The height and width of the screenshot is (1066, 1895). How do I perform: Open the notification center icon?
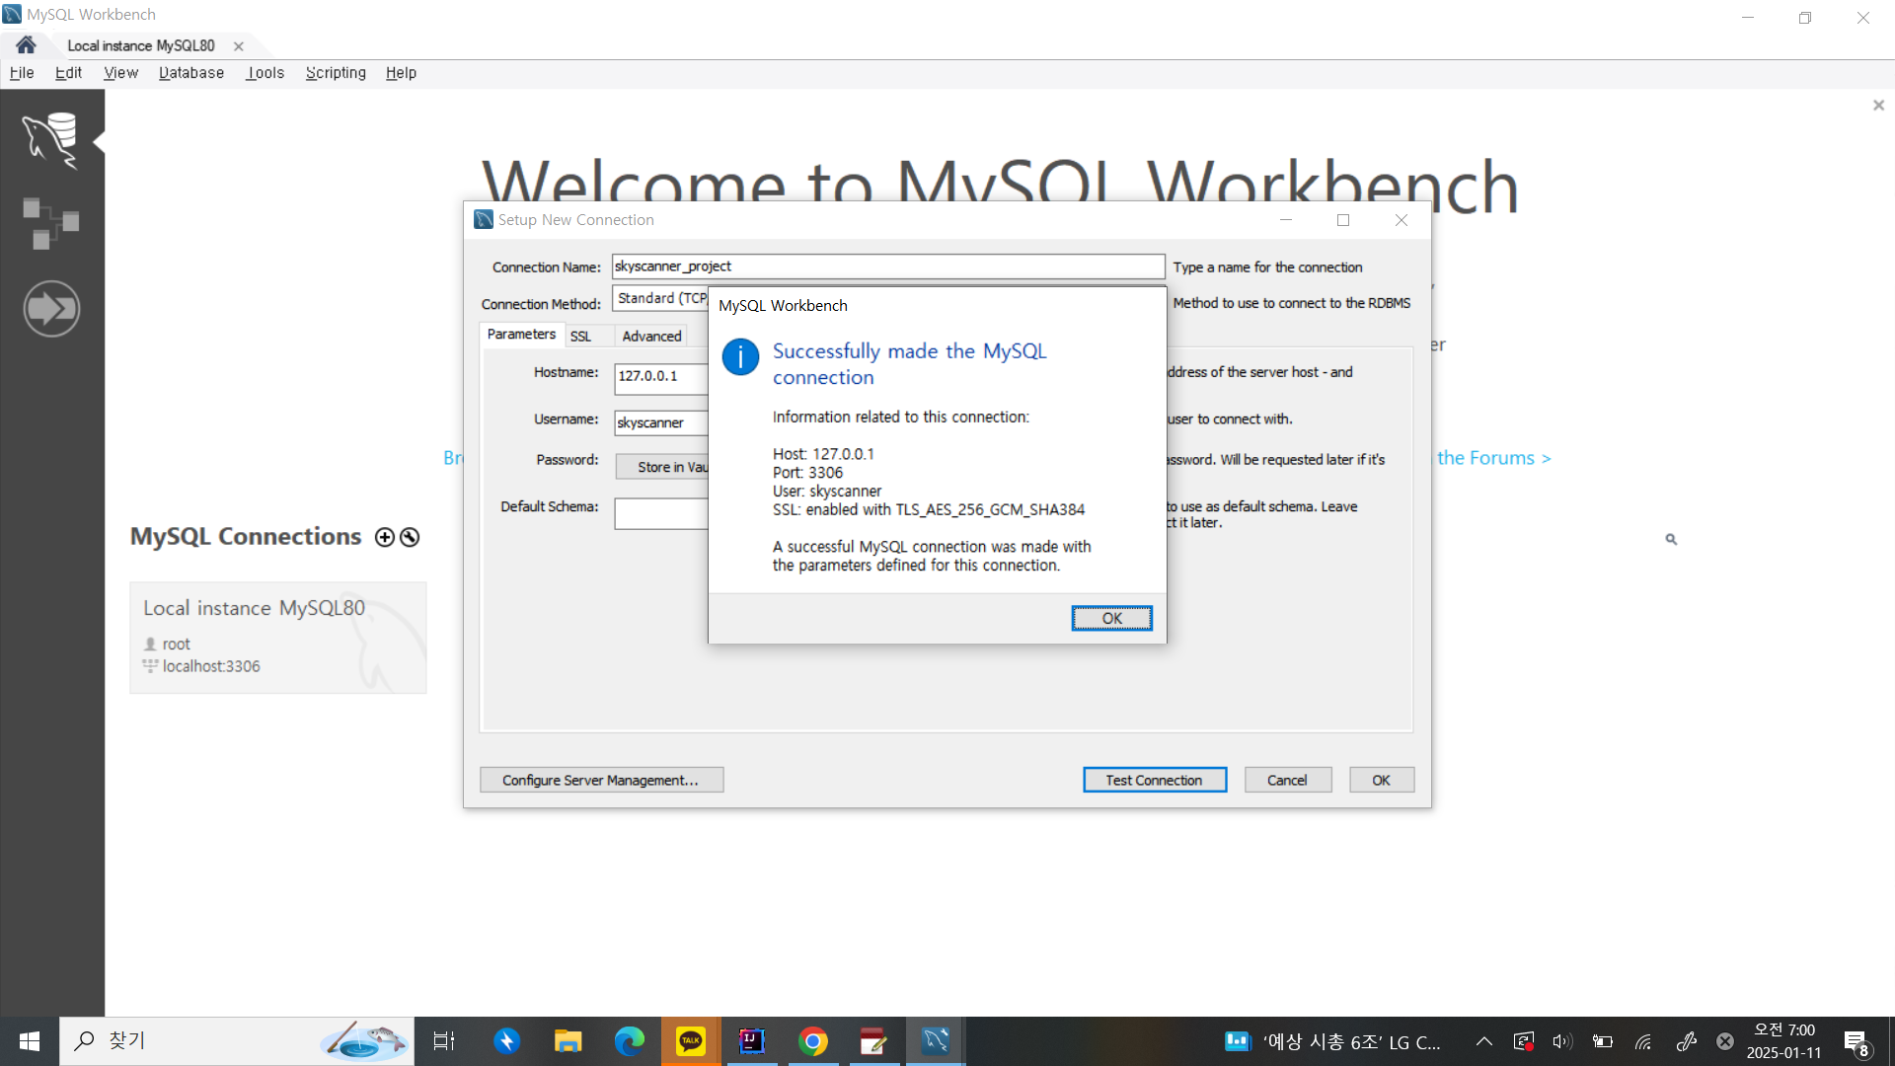[1857, 1042]
